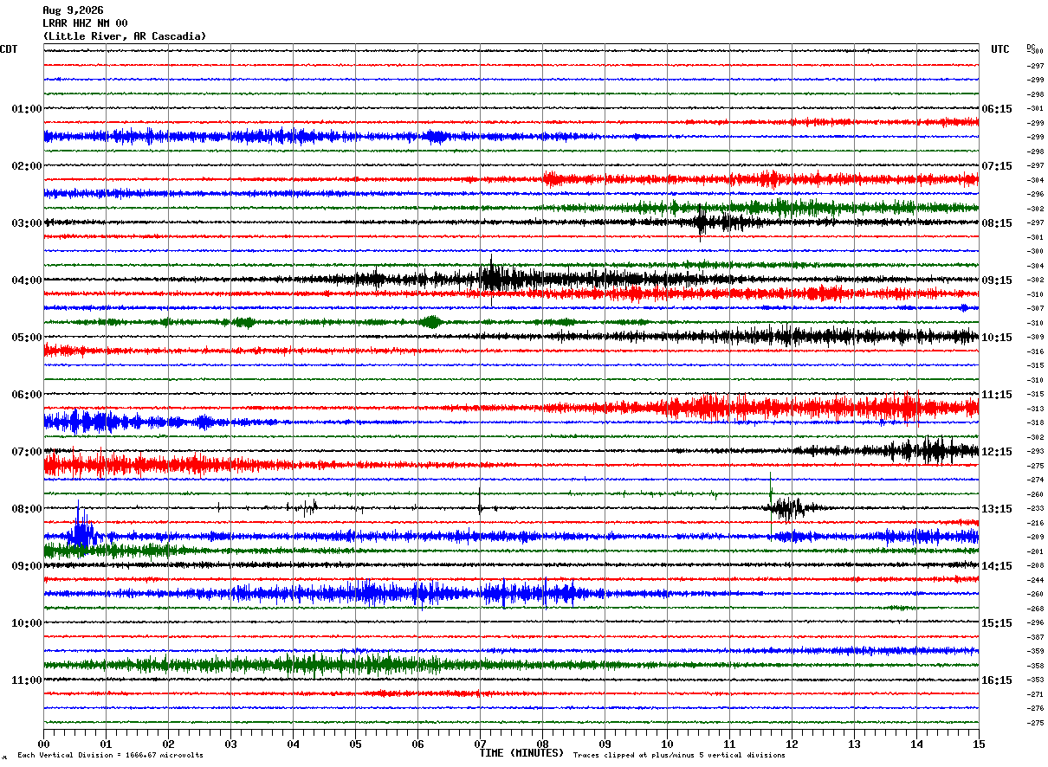
Task: Click minute tick 00 on time axis
Action: 43,744
